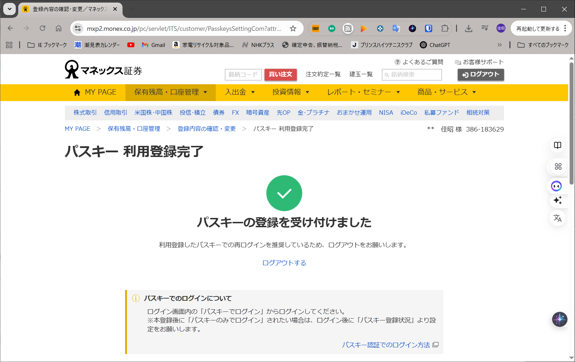Open the browser extensions puzzle icon
The width and height of the screenshot is (575, 362).
pyautogui.click(x=445, y=29)
